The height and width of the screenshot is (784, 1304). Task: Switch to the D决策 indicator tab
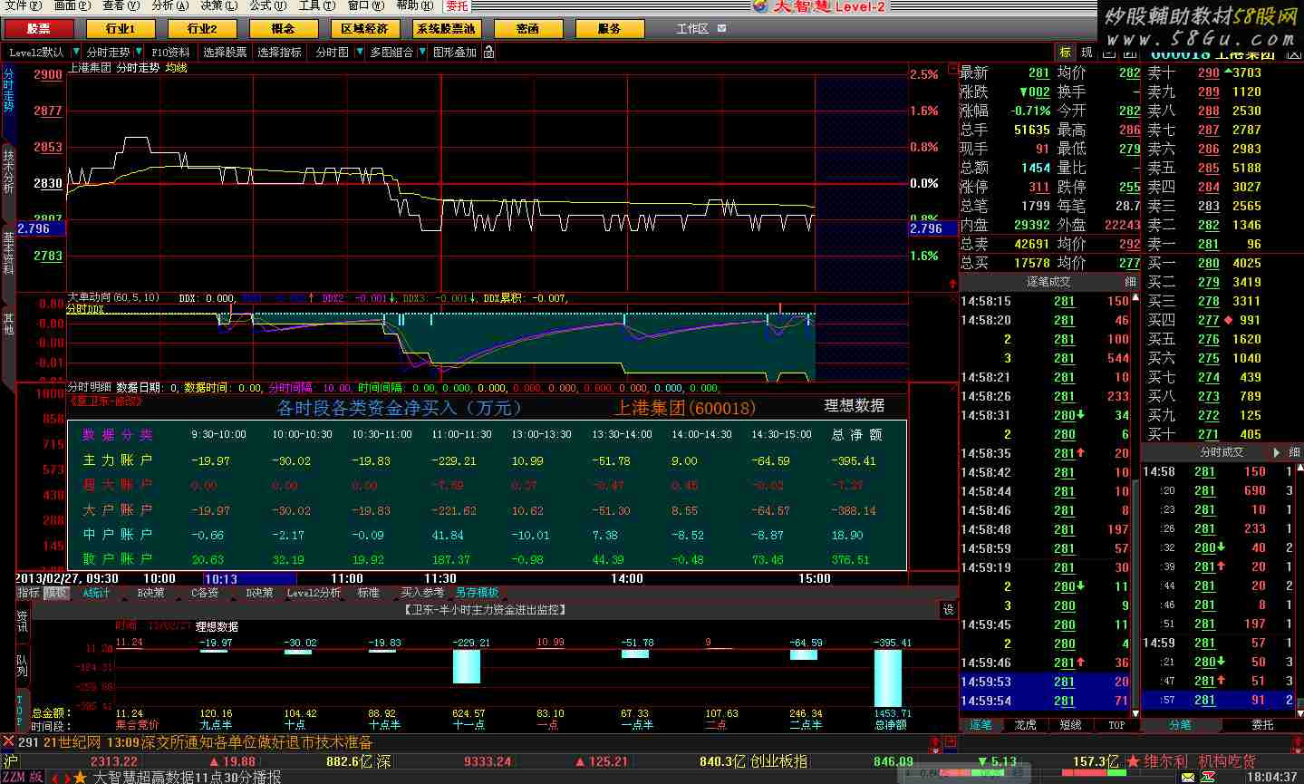[259, 593]
